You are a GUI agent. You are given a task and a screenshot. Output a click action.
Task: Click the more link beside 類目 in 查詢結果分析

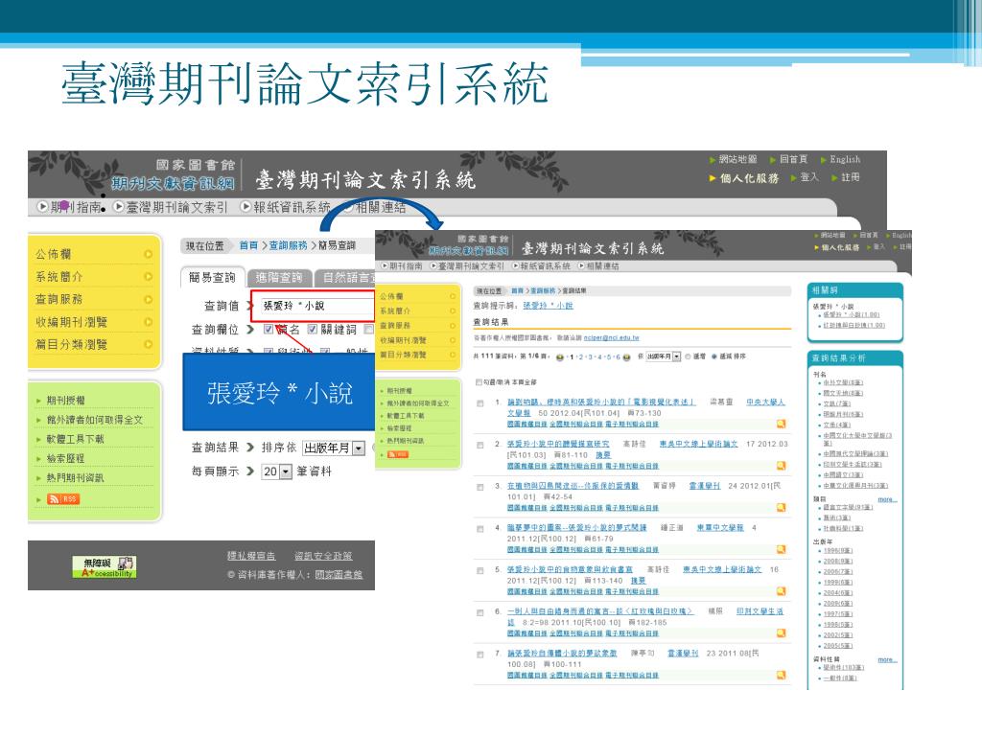887,499
